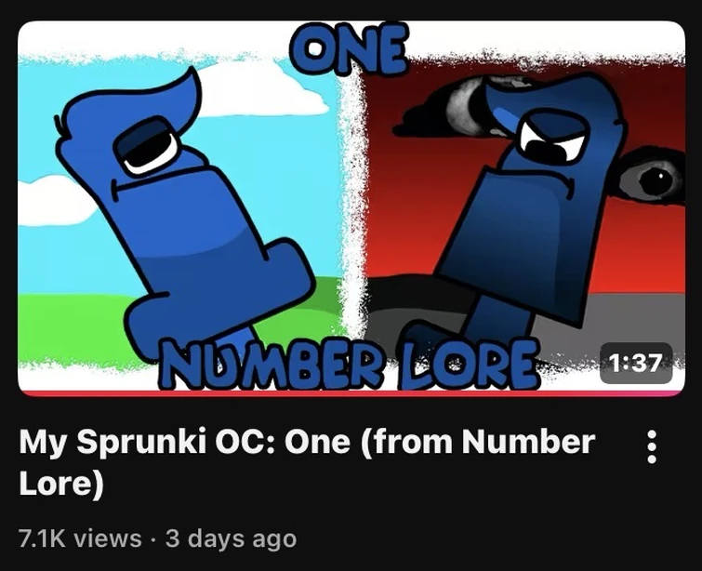
Task: Click the creepy eye at thumbnail right edge
Action: tap(654, 179)
